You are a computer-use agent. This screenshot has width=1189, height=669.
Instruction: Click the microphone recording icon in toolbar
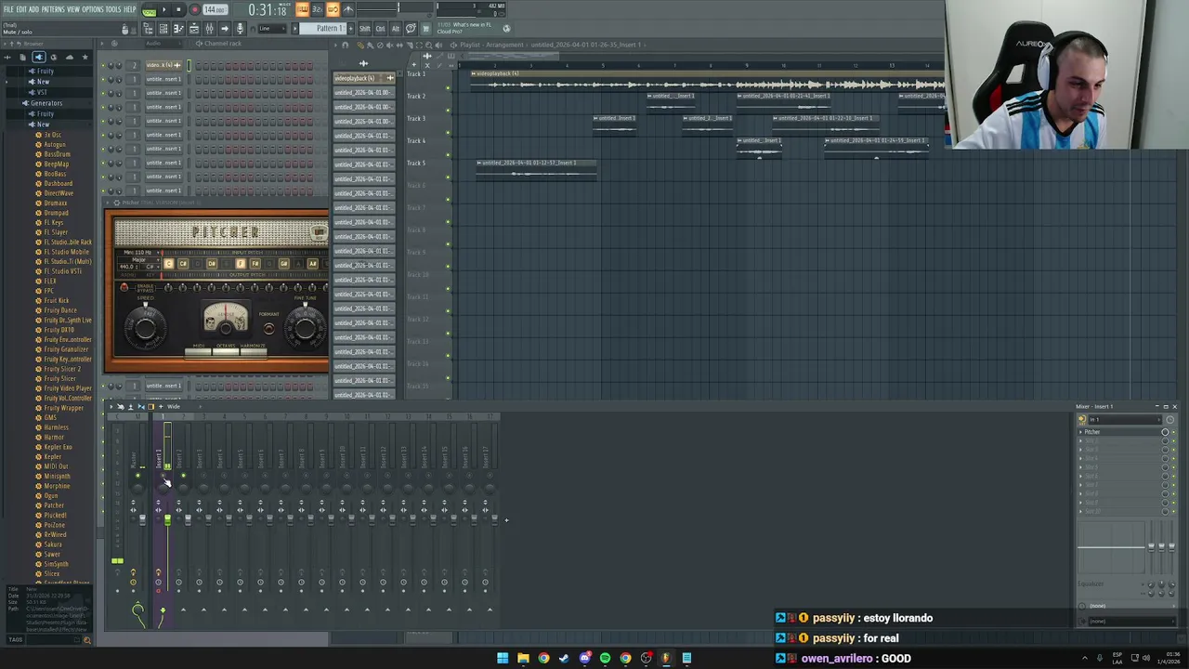(240, 29)
